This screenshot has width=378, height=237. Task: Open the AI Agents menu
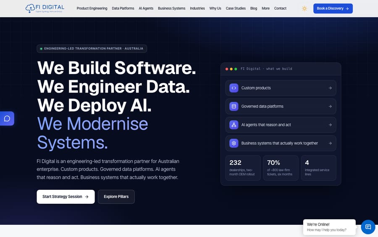[x=146, y=8]
